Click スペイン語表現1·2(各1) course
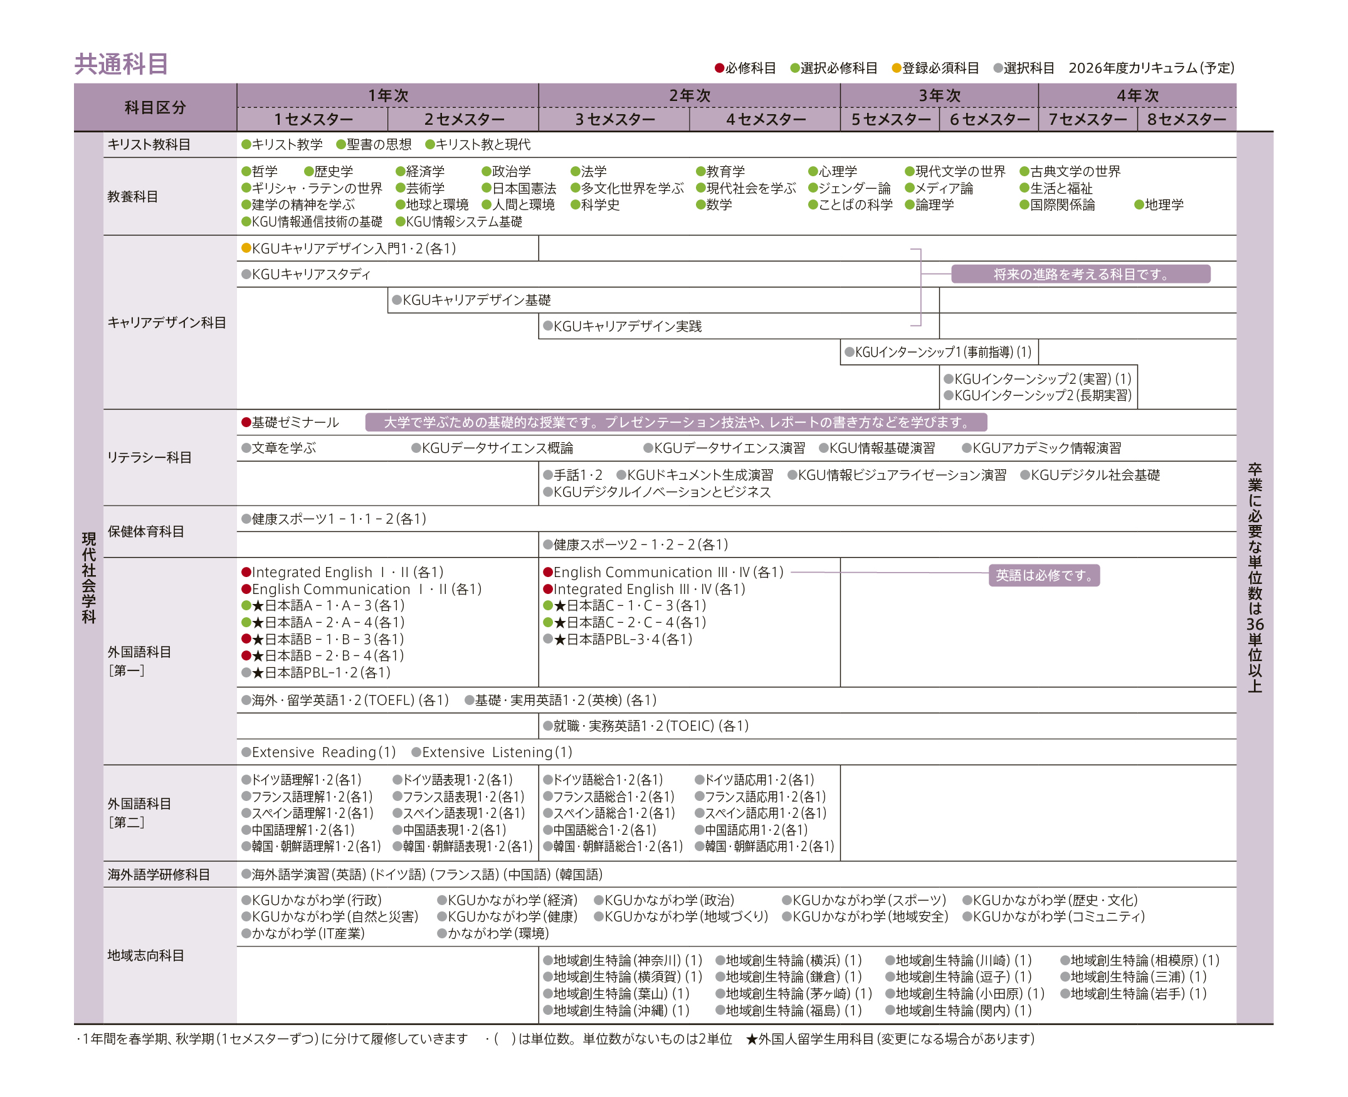Viewport: 1348px width, 1097px height. [459, 813]
